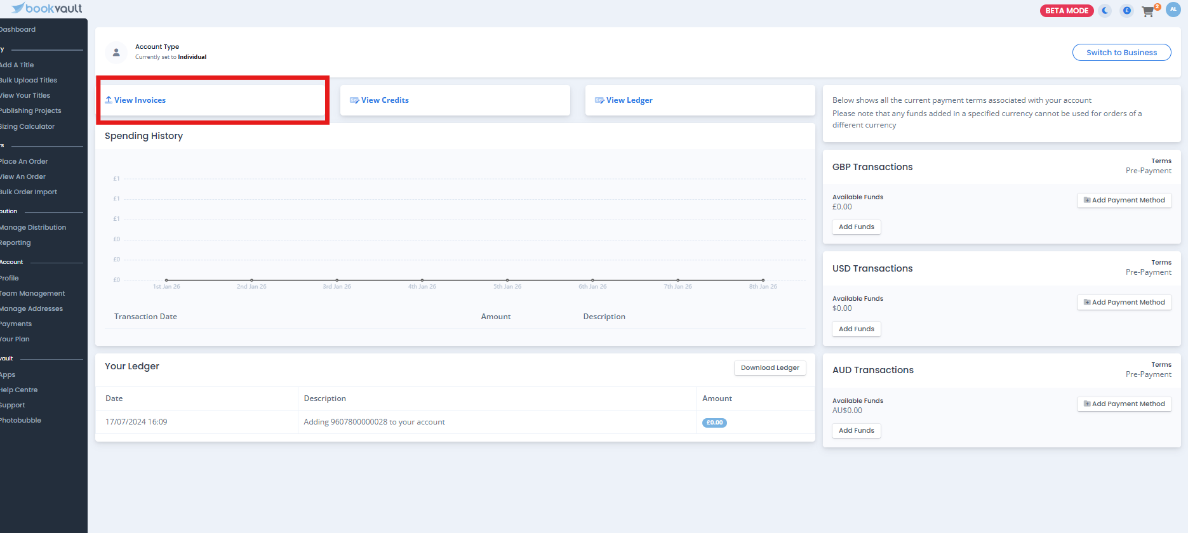Download the ledger
1188x533 pixels.
tap(770, 368)
